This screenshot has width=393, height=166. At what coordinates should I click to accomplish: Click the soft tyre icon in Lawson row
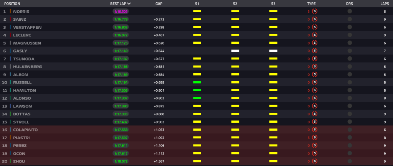[315, 106]
